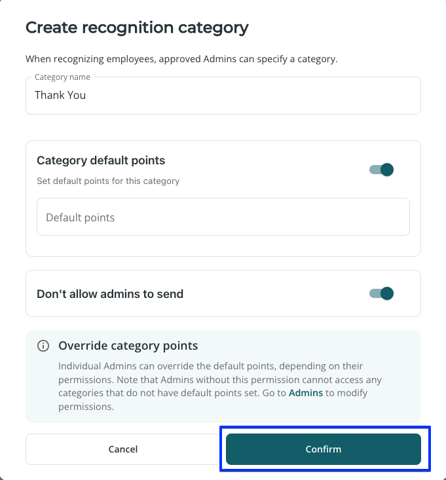Click the 'Thank You' text in Category name
446x480 pixels.
click(x=60, y=95)
